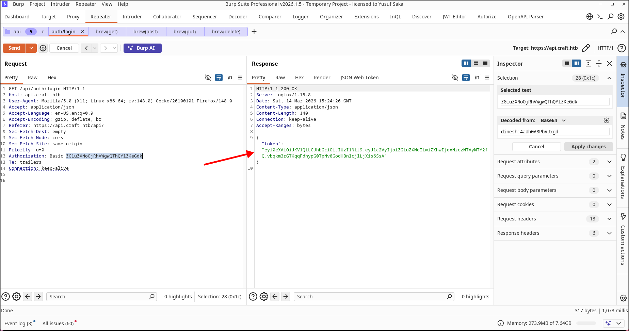Image resolution: width=629 pixels, height=331 pixels.
Task: Dock Inspector layout to right option
Action: (577, 63)
